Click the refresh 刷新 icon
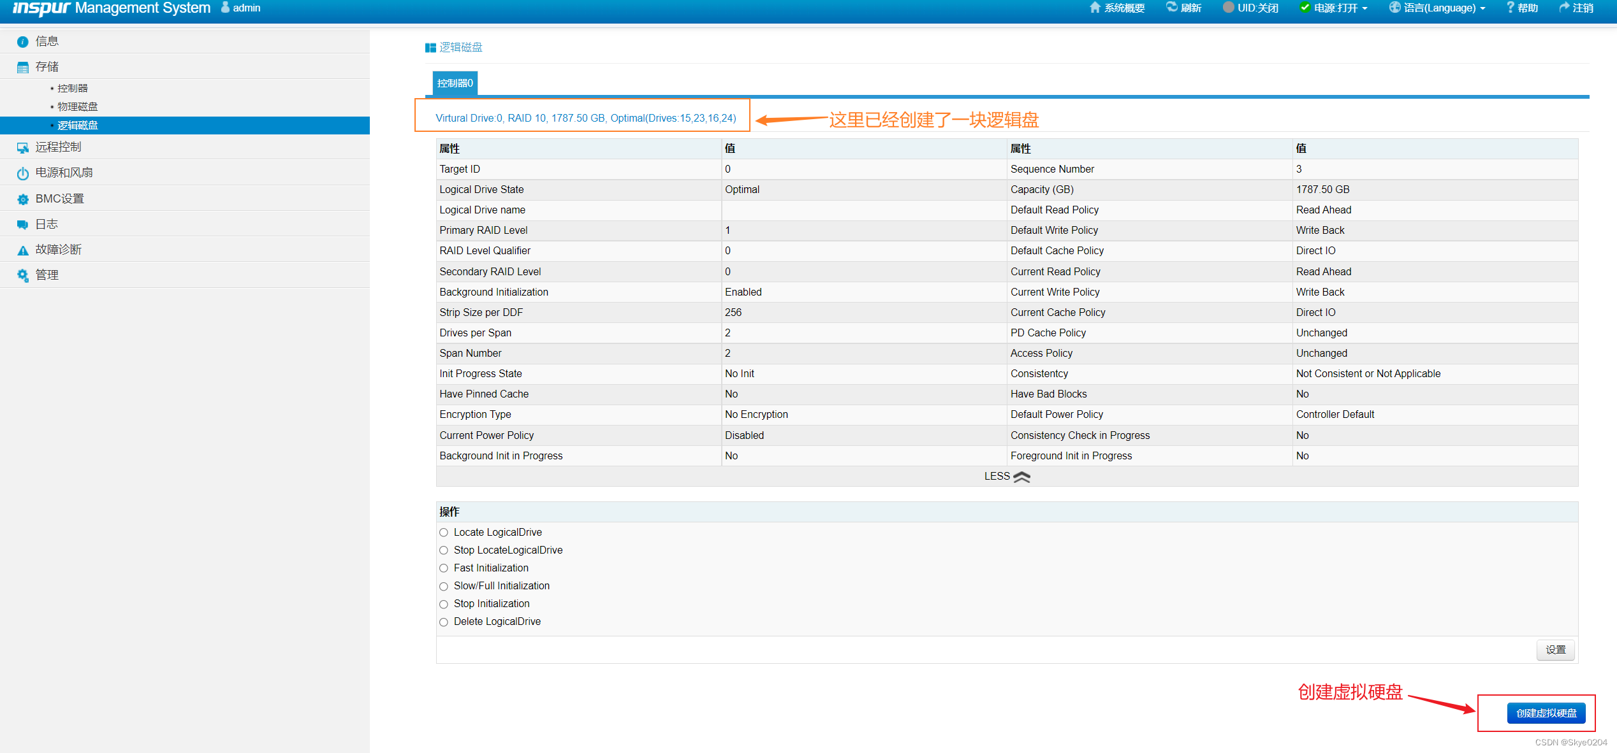Viewport: 1617px width, 753px height. 1171,8
